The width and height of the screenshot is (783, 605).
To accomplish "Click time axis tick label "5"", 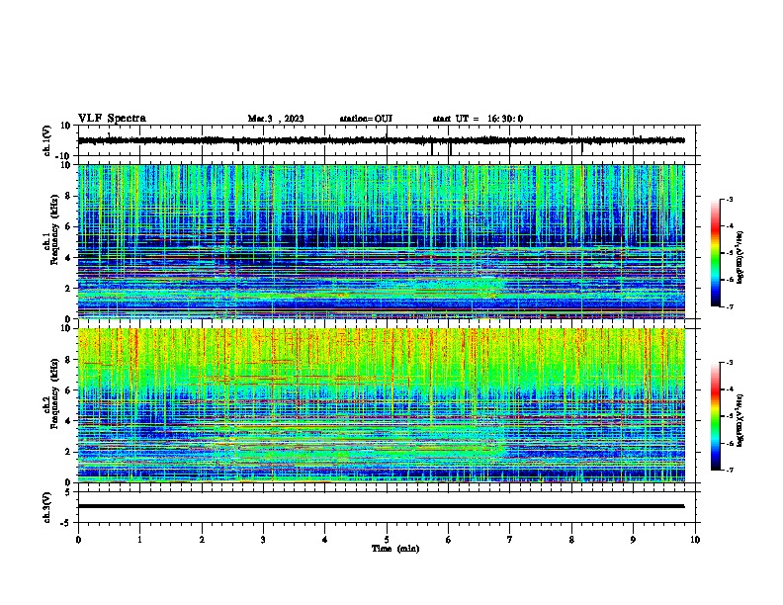I will [x=387, y=540].
